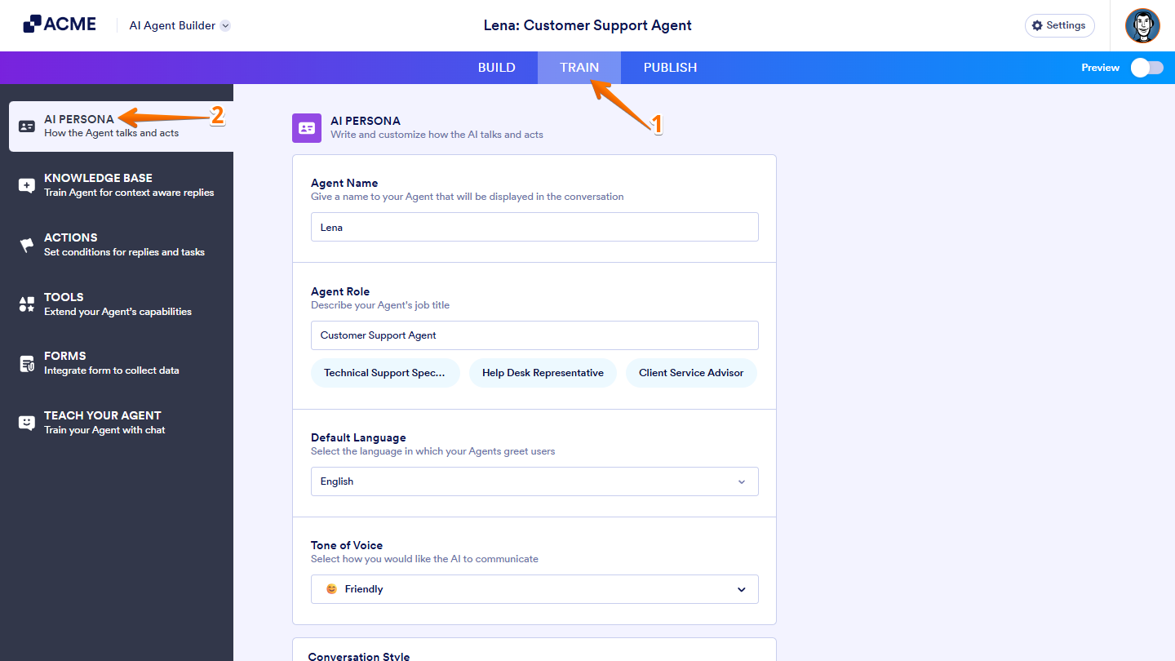
Task: Click the Tools shapes icon
Action: (27, 304)
